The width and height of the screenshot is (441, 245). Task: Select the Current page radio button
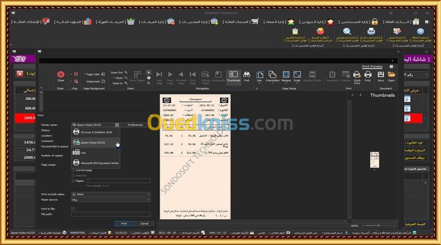73,170
